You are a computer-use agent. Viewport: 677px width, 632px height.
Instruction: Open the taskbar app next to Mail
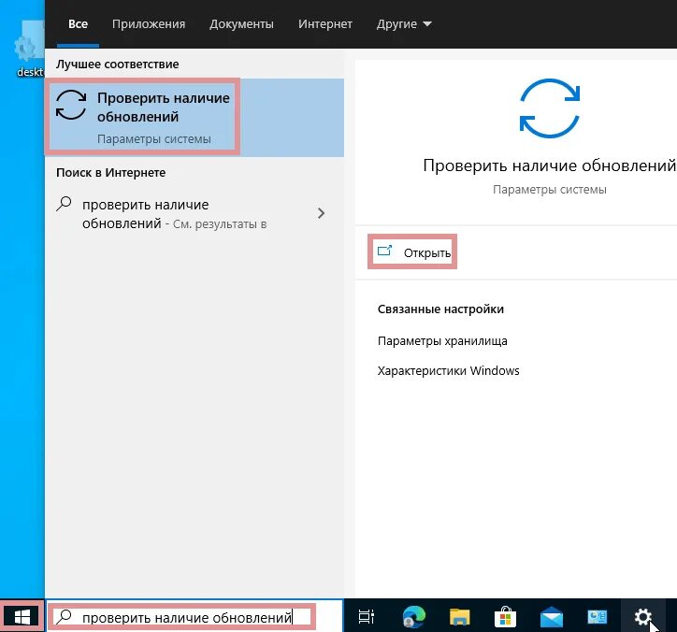[598, 616]
